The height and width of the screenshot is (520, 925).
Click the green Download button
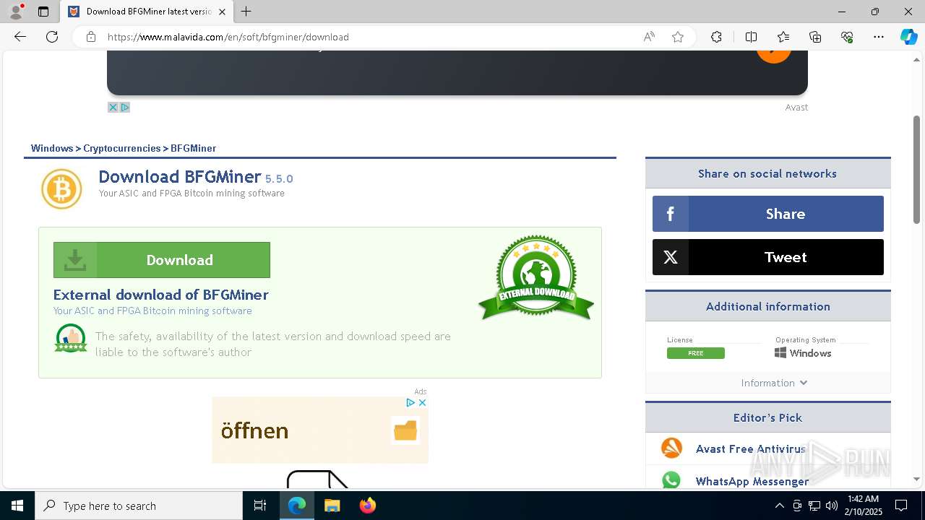click(x=162, y=260)
